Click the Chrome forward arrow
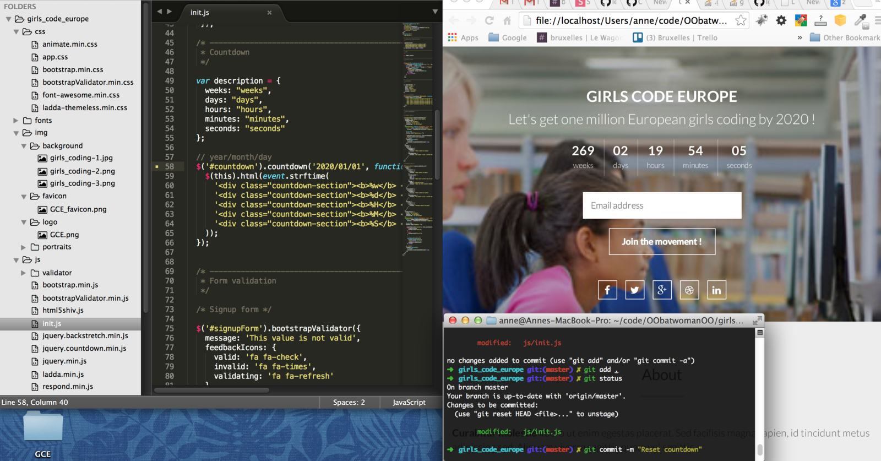The image size is (881, 461). coord(471,21)
